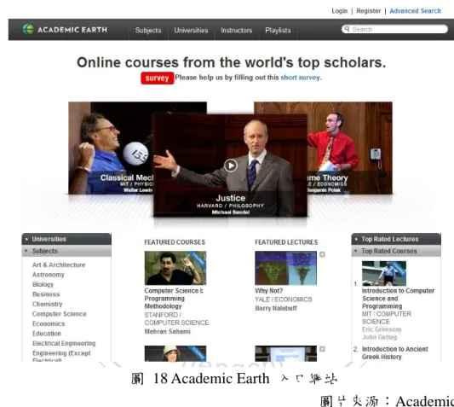Click the search magnifier icon
The image size is (454, 407).
pos(347,29)
